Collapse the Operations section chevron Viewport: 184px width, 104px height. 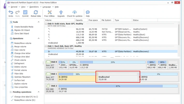tap(39, 38)
